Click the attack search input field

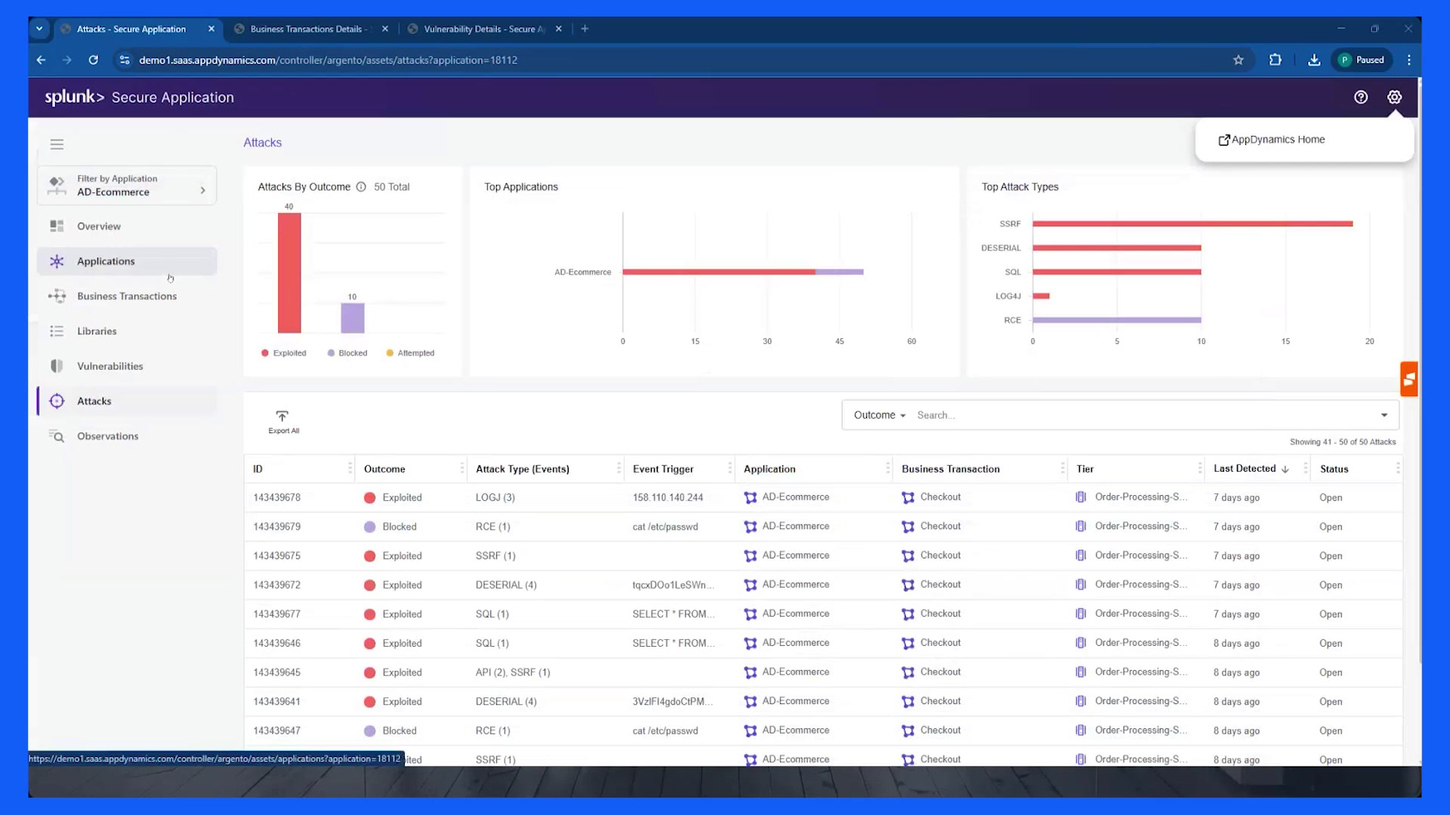point(1144,415)
